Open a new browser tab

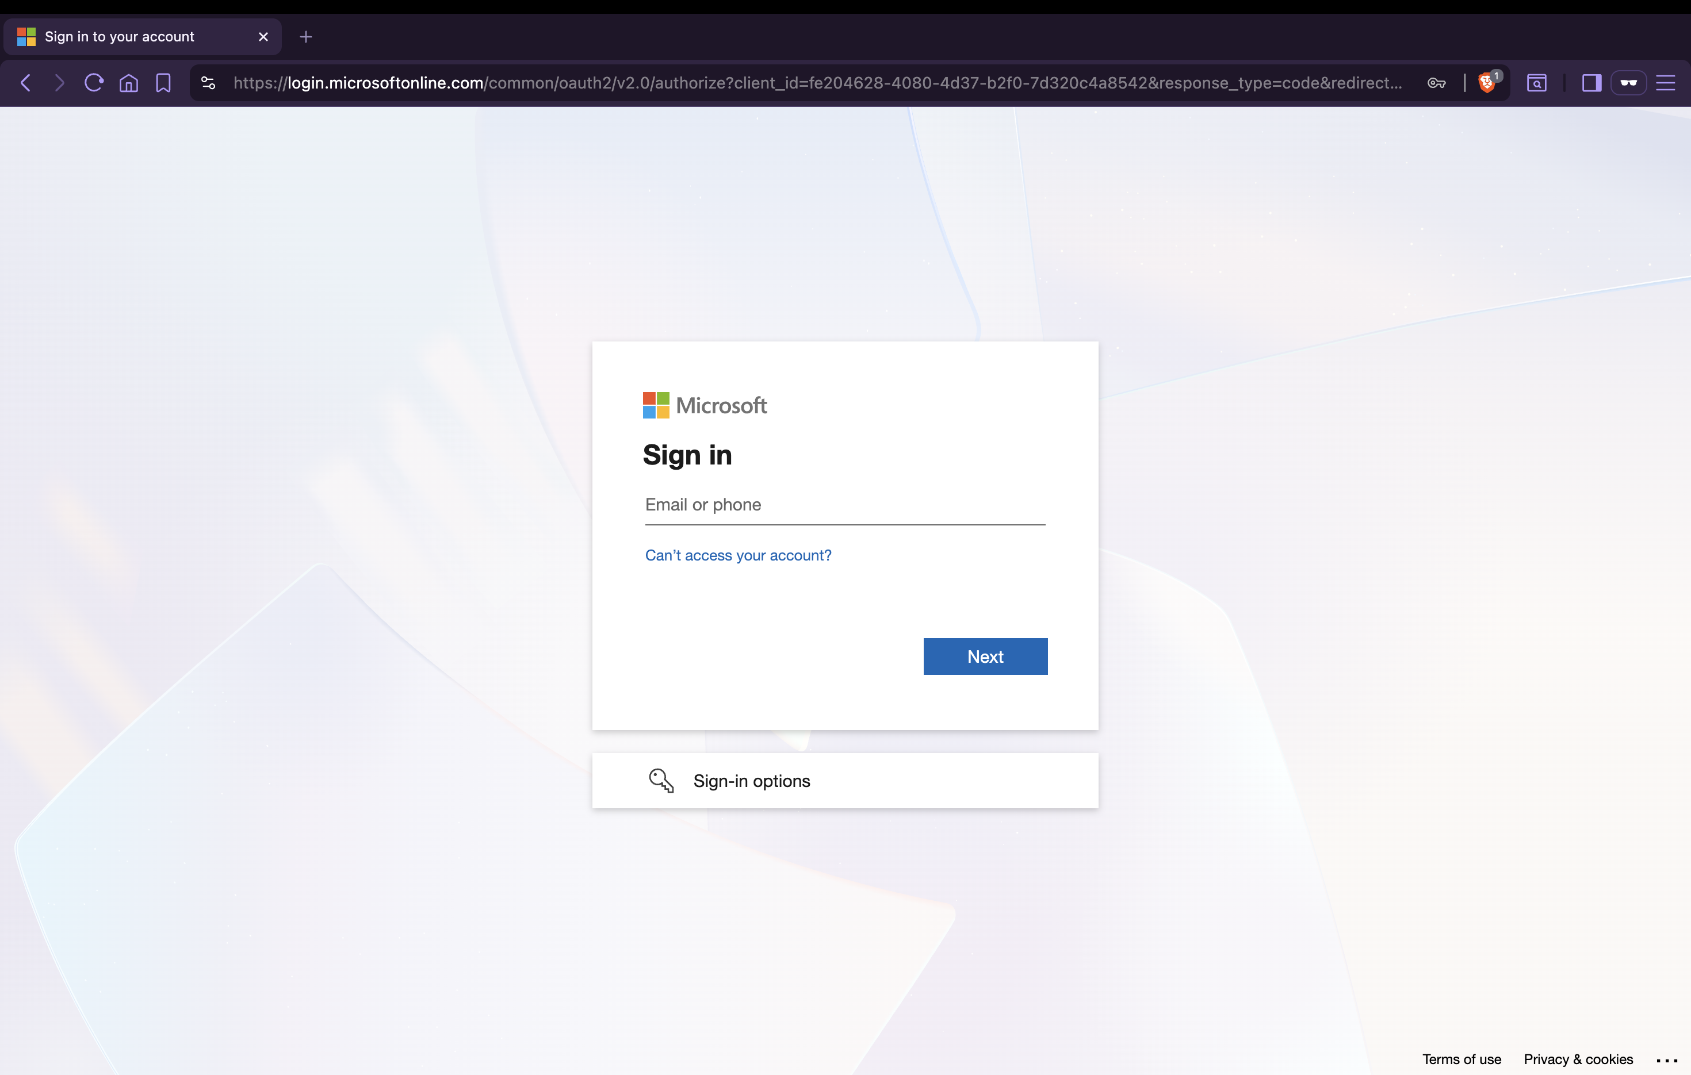pyautogui.click(x=305, y=36)
